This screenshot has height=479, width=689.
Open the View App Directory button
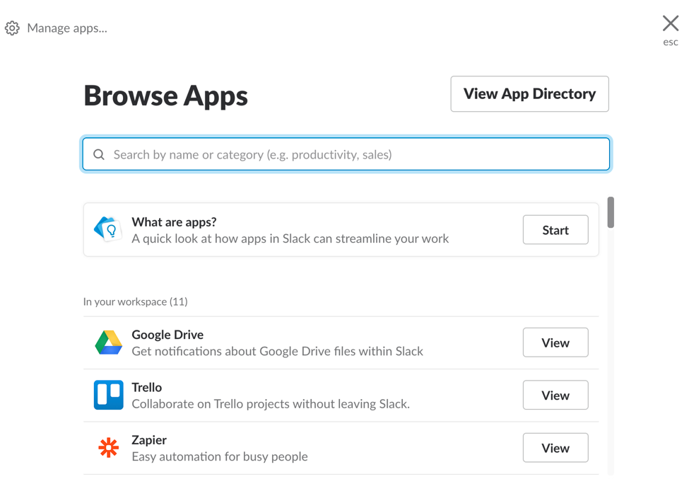point(529,94)
